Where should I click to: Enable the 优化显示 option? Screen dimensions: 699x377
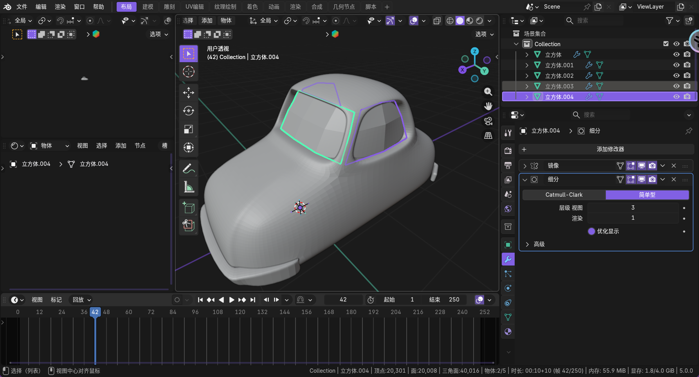[591, 231]
